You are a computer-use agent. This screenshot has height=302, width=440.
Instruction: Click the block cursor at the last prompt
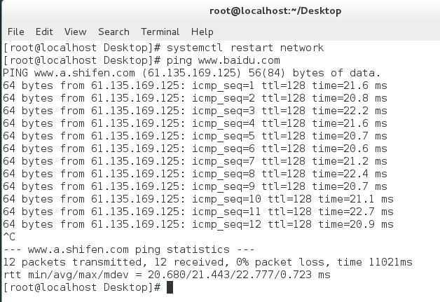pyautogui.click(x=170, y=287)
